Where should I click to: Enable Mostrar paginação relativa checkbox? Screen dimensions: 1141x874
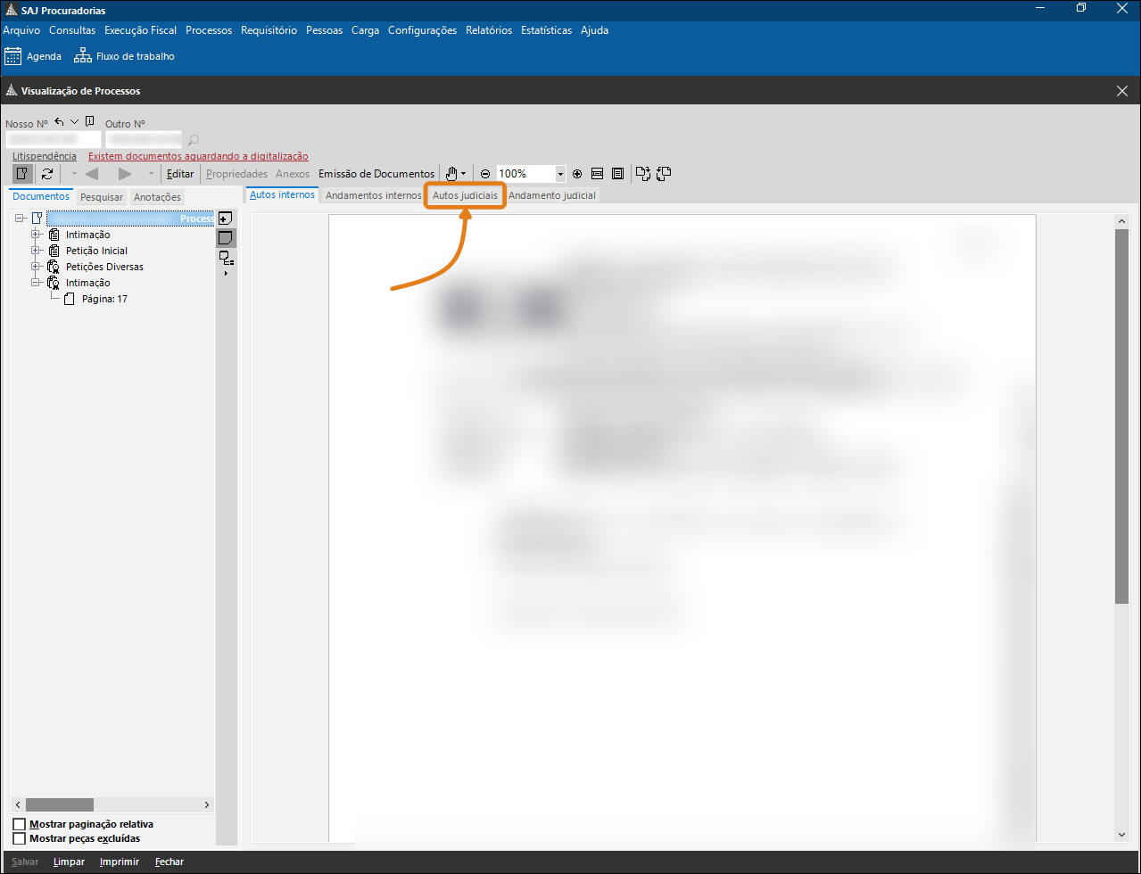20,824
